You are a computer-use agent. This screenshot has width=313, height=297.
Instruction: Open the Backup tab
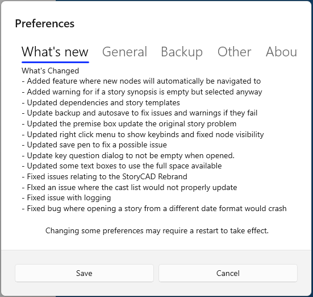click(182, 52)
